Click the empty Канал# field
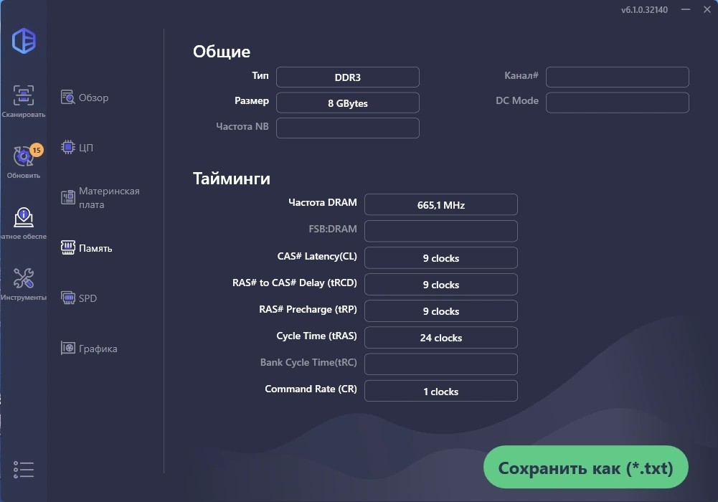This screenshot has width=718, height=502. [x=618, y=77]
